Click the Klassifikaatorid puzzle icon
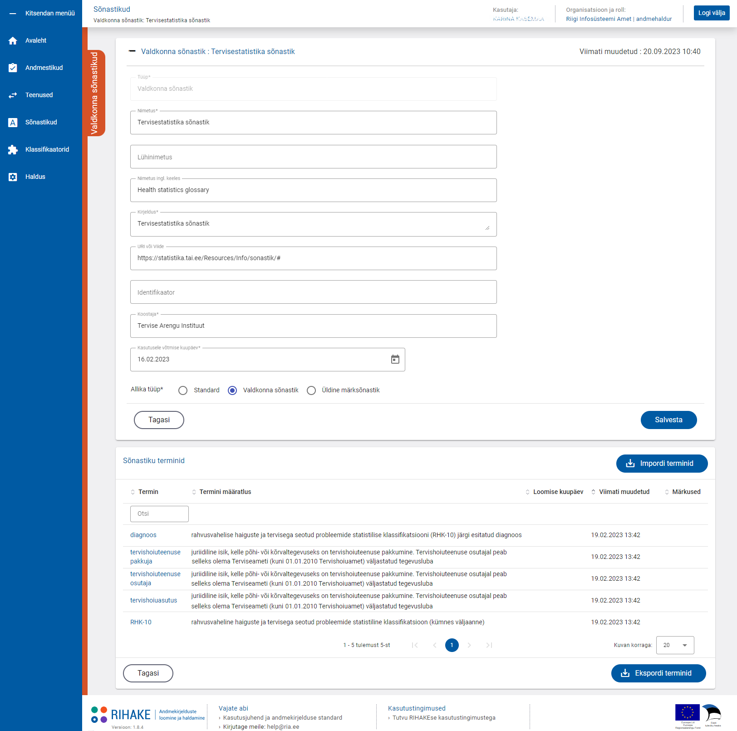Viewport: 737px width, 731px height. coord(13,150)
